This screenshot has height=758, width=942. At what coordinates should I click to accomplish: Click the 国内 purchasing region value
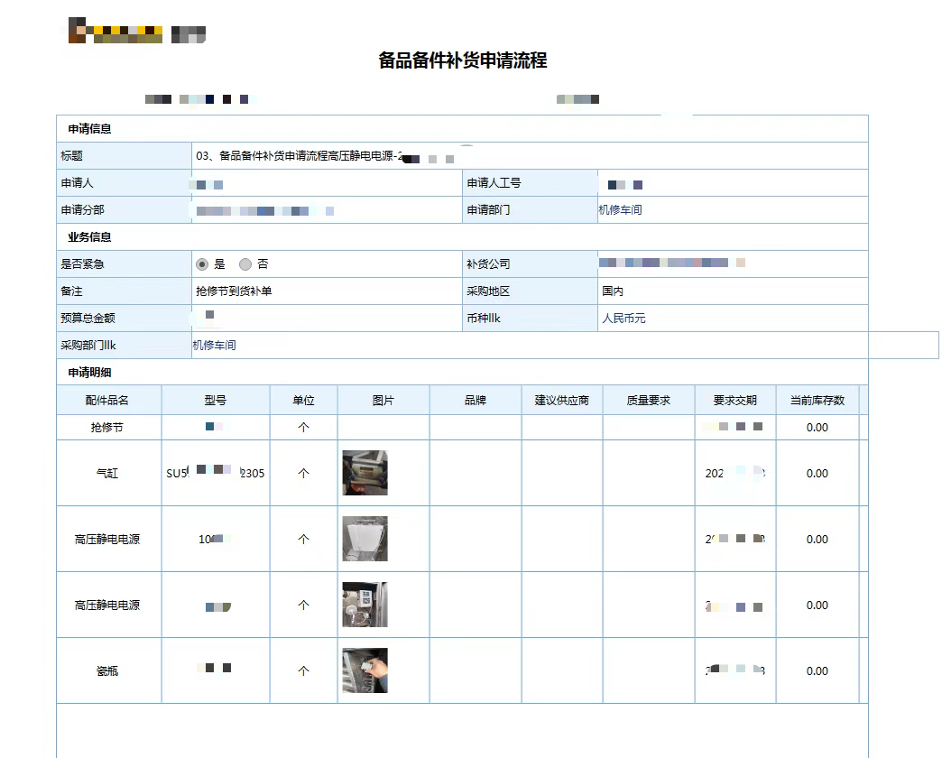[x=613, y=291]
